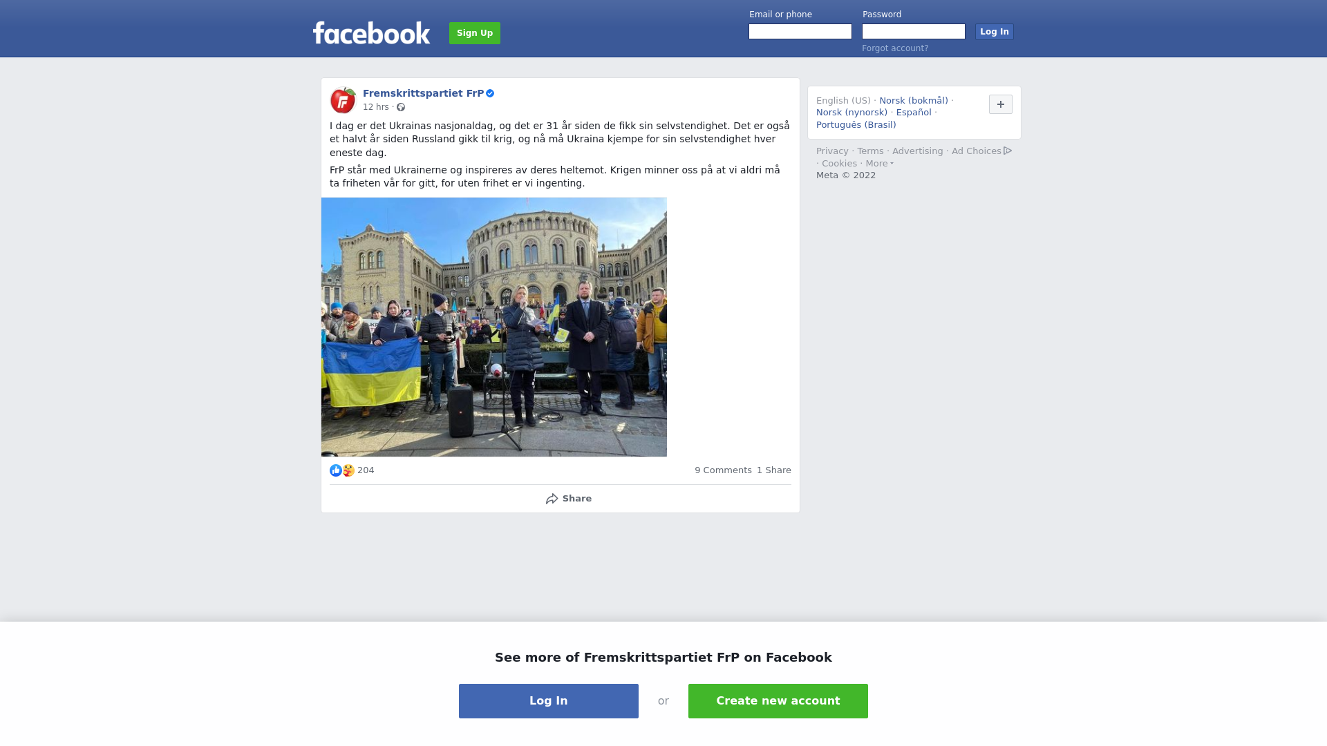This screenshot has height=746, width=1327.
Task: Click the Like reaction icon under the post
Action: tap(336, 470)
